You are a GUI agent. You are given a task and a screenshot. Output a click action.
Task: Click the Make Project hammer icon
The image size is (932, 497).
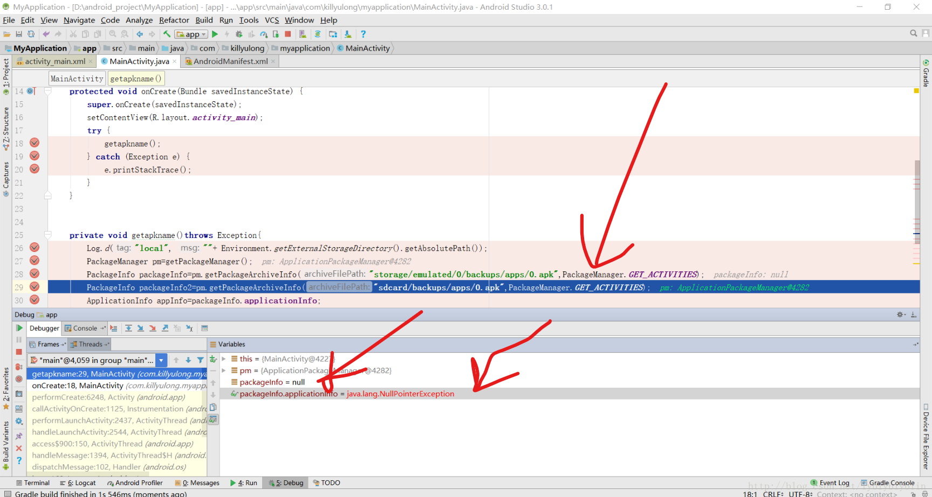(x=167, y=34)
